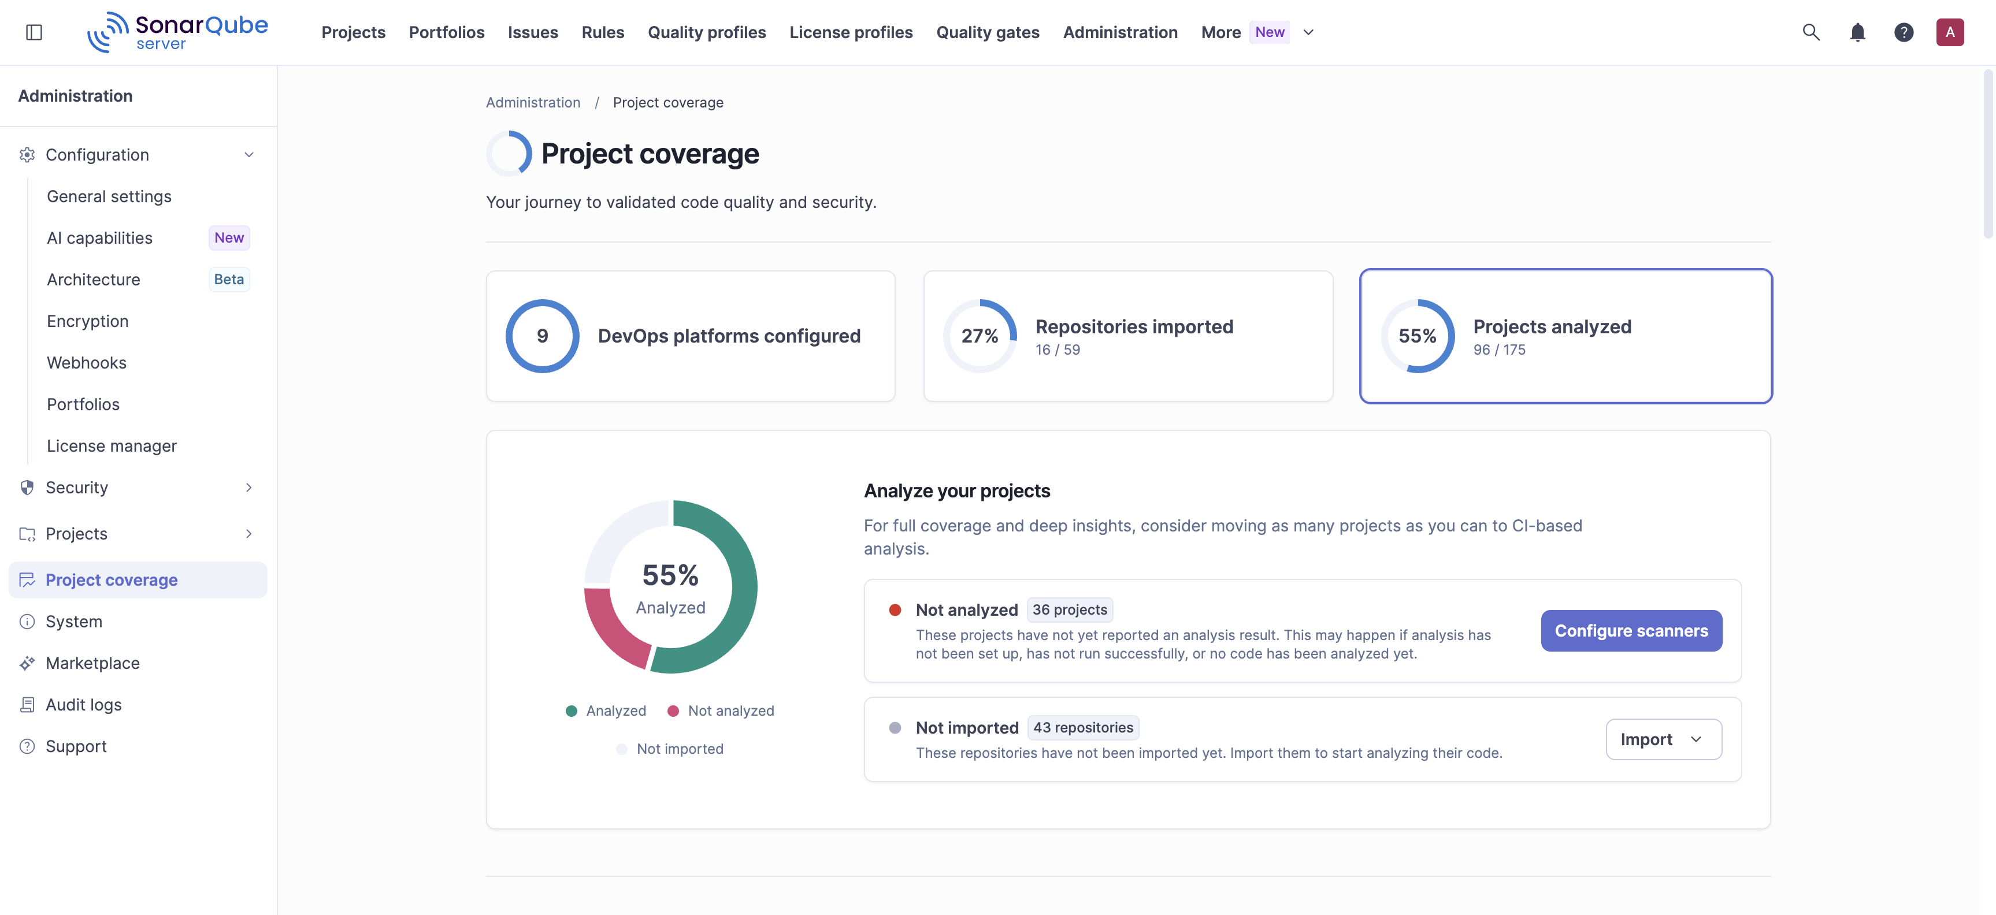1996x915 pixels.
Task: Open the Rules menu item
Action: click(x=603, y=32)
